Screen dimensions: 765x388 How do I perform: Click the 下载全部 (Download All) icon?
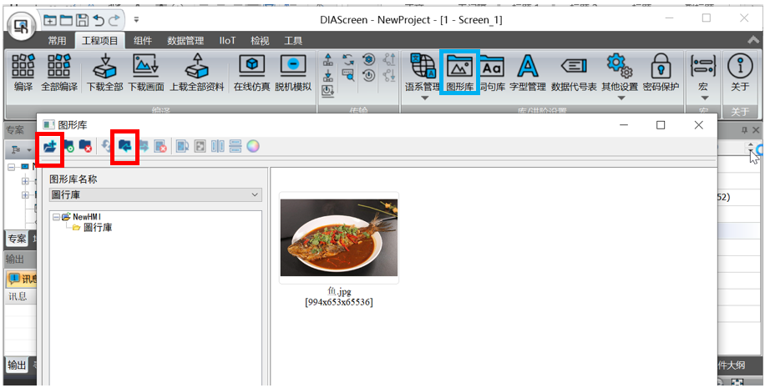(104, 72)
